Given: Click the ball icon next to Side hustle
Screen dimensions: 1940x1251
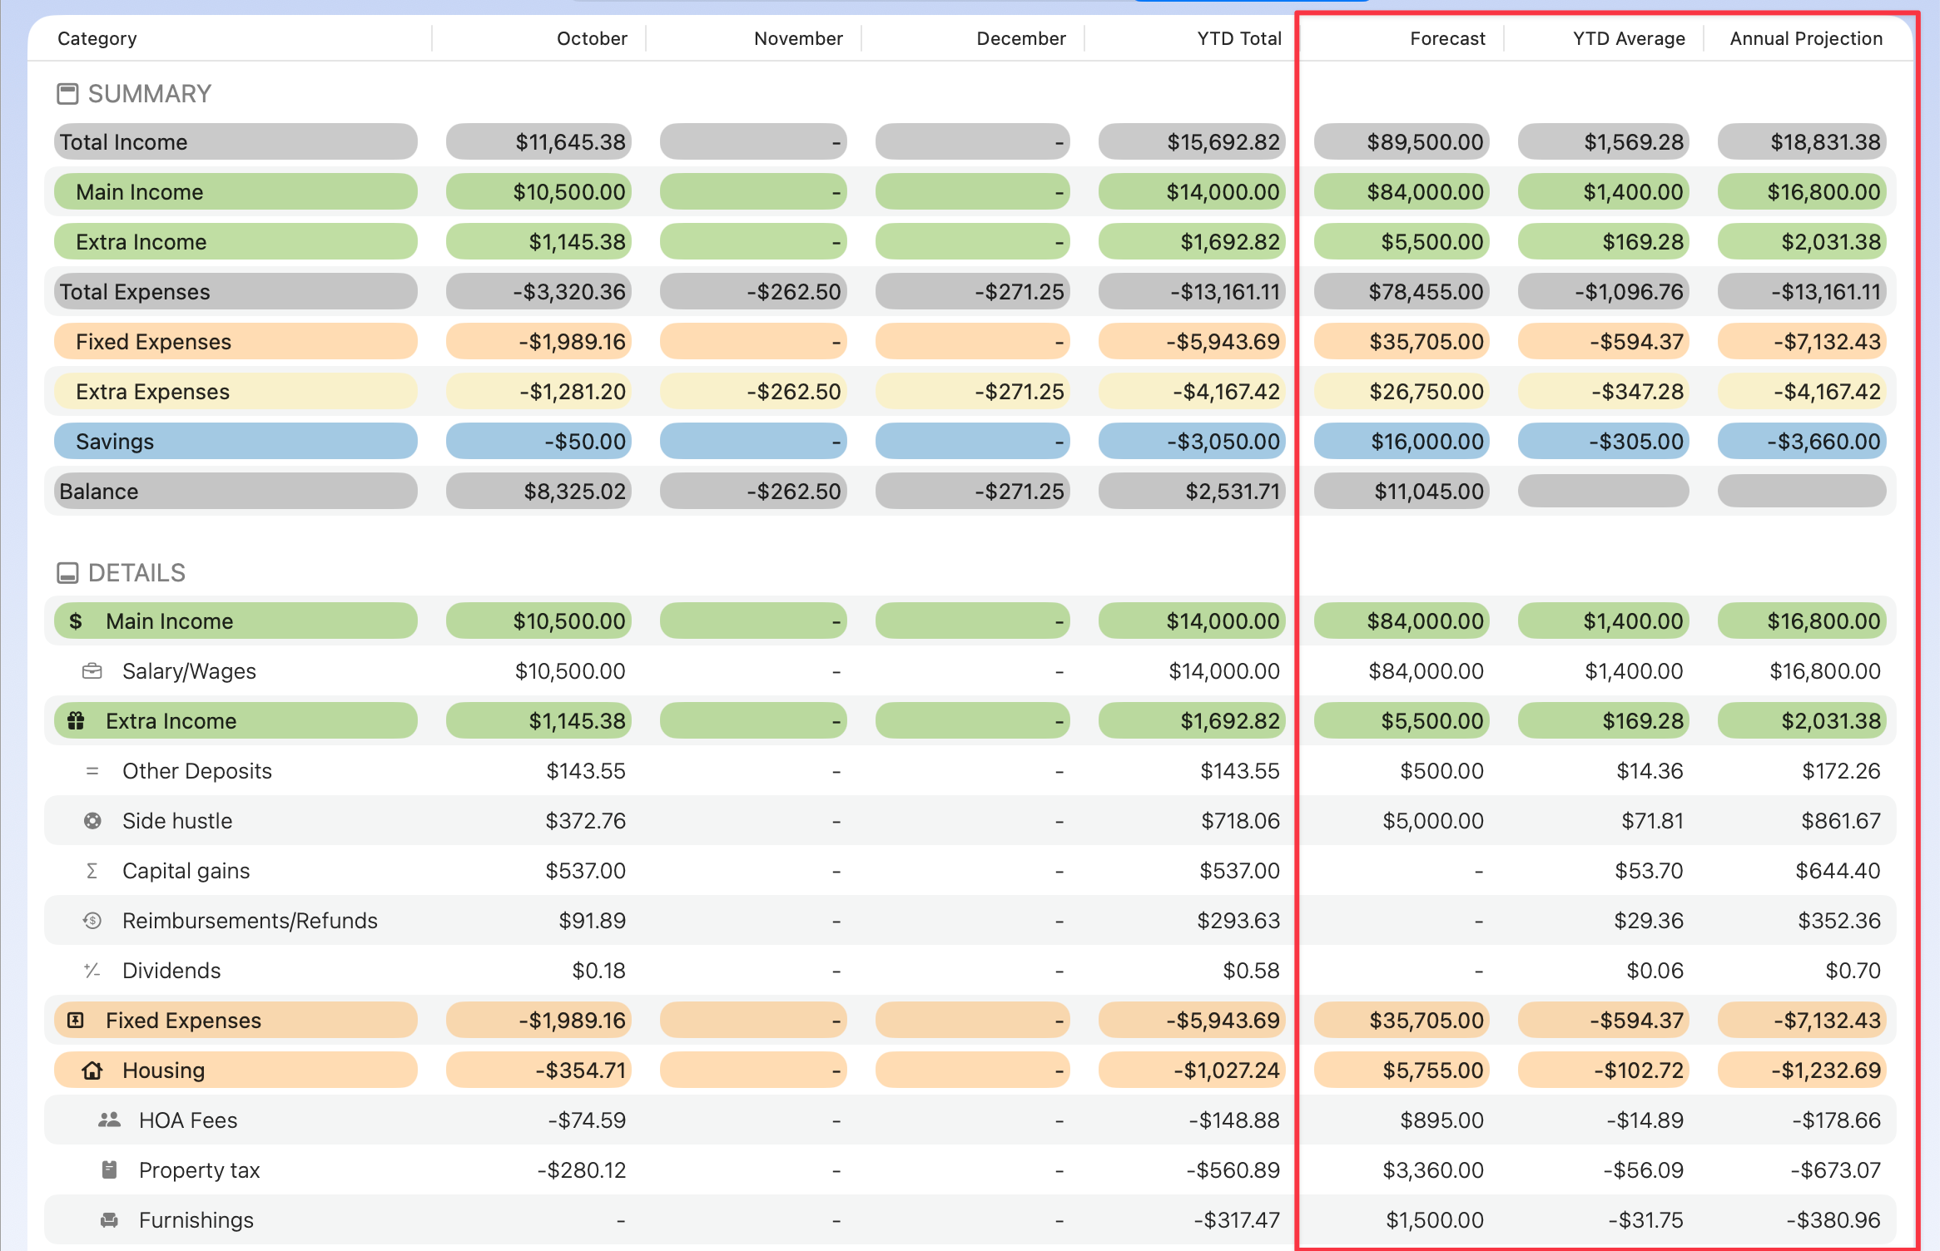Looking at the screenshot, I should (x=92, y=821).
